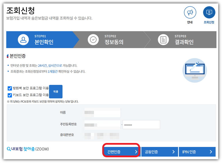Click the masked 주민등록번호 second field

(x=141, y=125)
